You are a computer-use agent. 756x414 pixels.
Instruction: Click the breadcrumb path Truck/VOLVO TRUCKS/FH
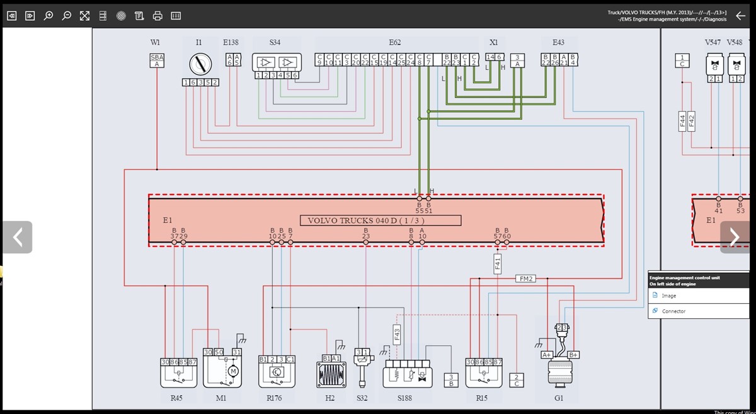coord(667,12)
